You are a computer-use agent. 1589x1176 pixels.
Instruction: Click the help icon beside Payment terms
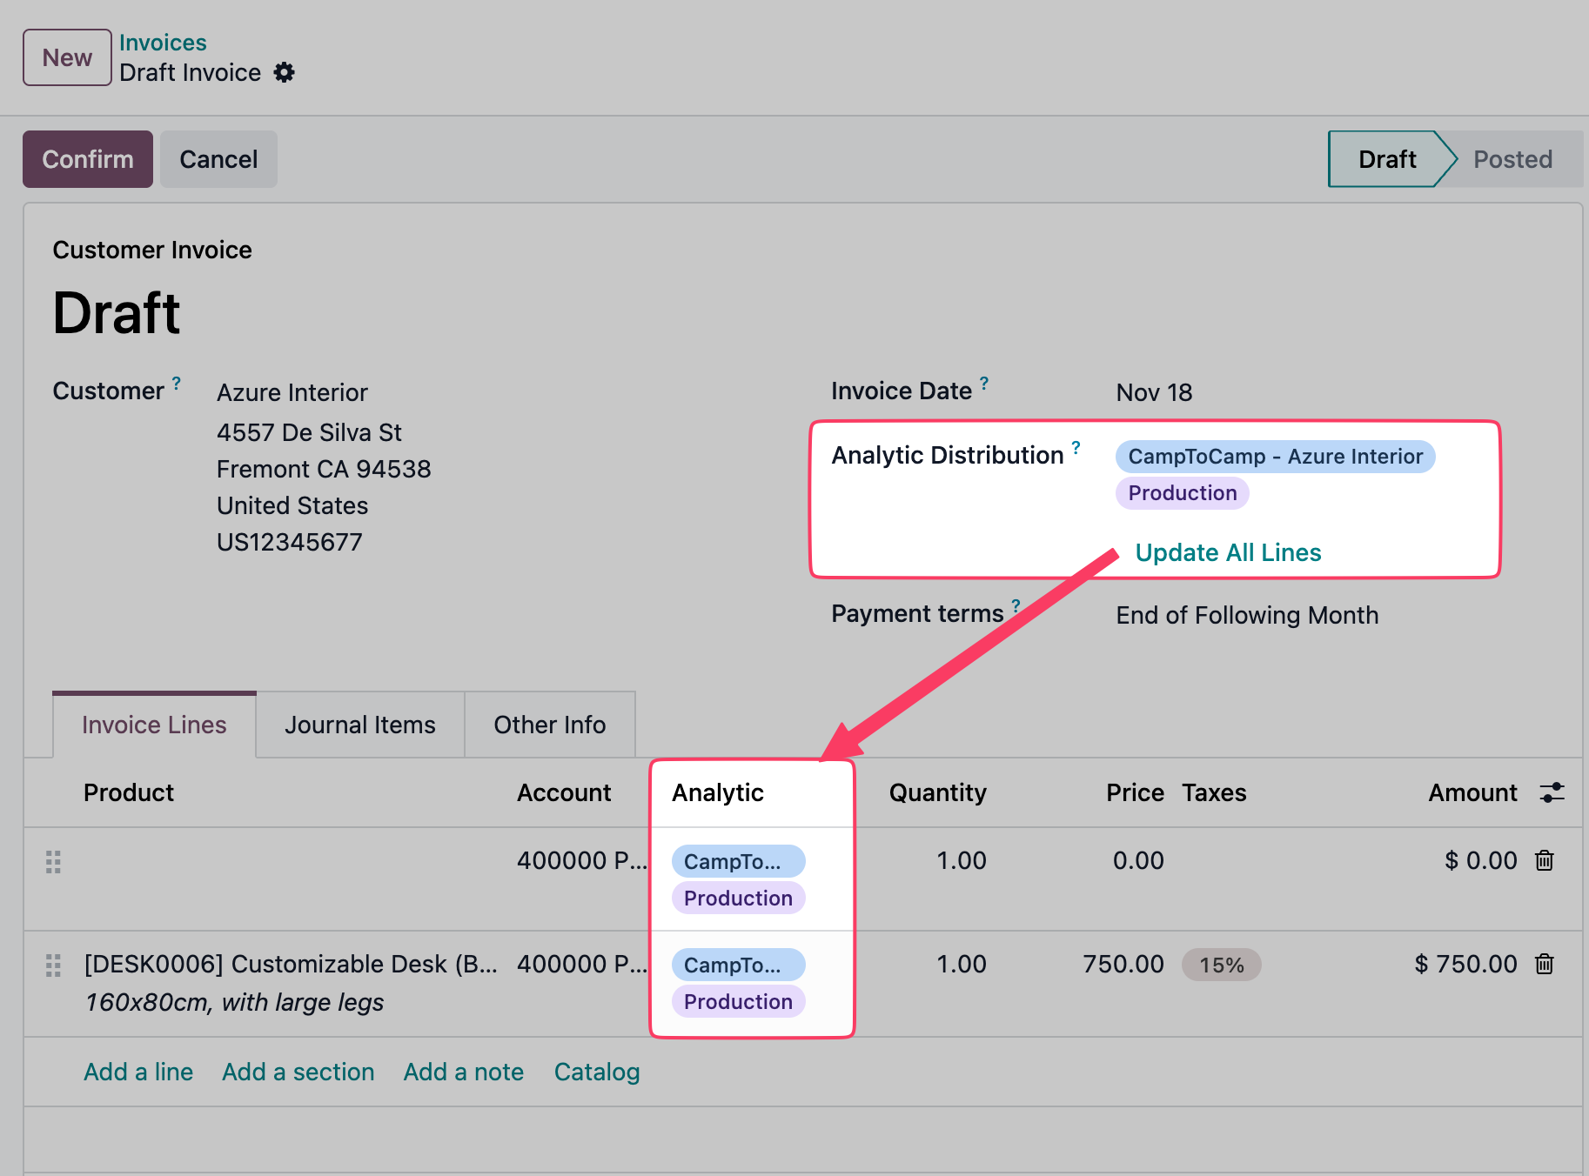click(1016, 604)
